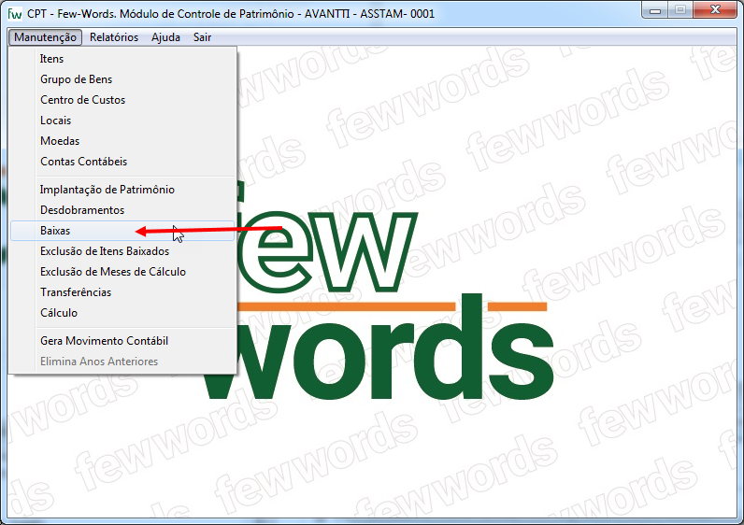This screenshot has height=525, width=744.
Task: Select the highlighted Baixas item
Action: (x=122, y=231)
